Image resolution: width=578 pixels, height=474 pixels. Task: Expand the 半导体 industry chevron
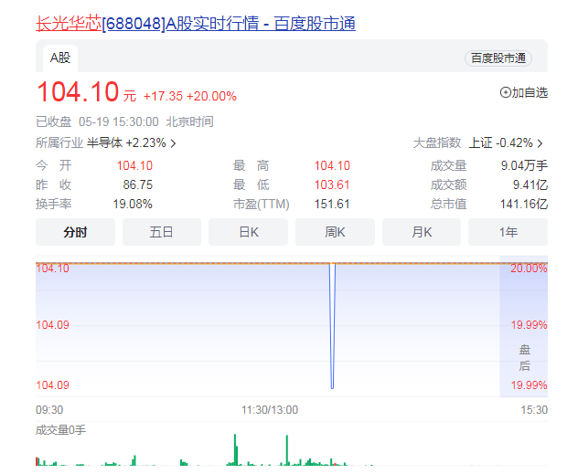174,143
